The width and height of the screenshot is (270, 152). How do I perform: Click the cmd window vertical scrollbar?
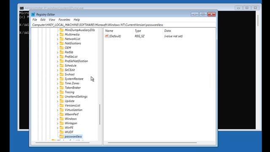[x=258, y=20]
